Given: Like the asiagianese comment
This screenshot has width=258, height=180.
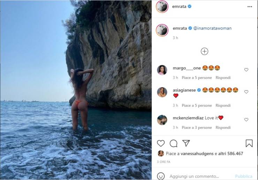Looking at the screenshot, I should tap(246, 92).
